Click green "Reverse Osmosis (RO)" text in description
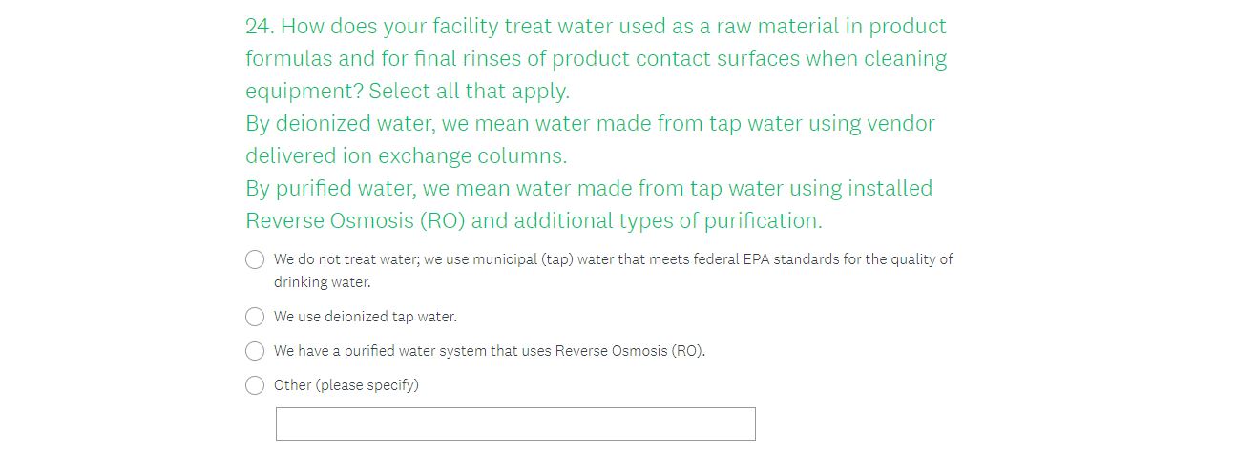1236x475 pixels. pos(355,221)
